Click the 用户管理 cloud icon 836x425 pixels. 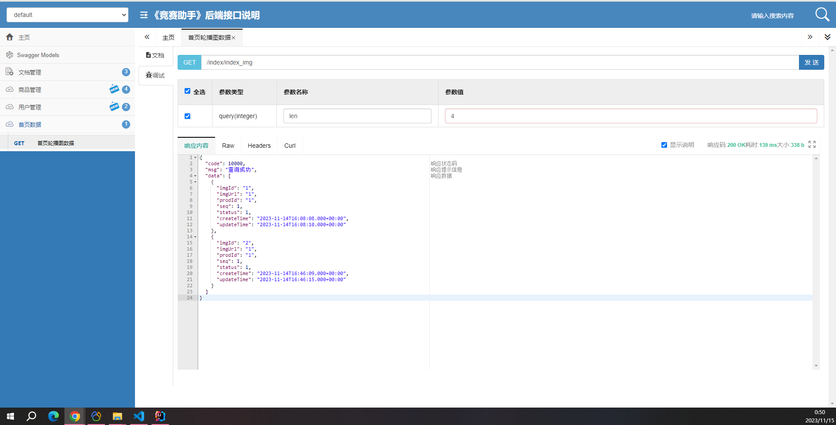[10, 107]
